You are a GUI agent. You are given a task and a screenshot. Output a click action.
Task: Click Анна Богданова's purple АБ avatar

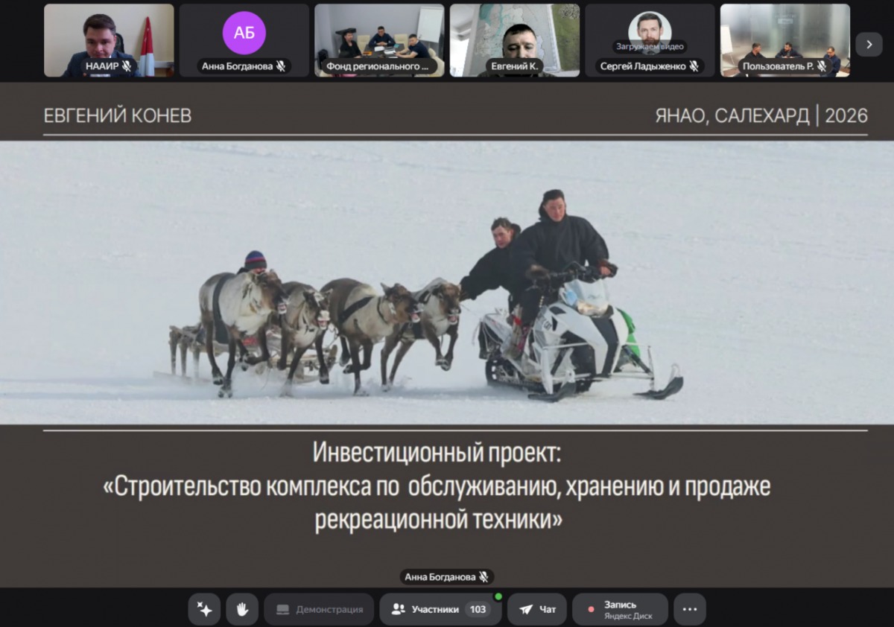244,33
